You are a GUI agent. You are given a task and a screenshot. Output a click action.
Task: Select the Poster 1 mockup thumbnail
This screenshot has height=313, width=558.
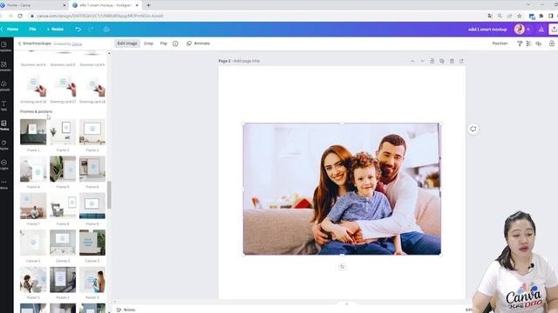tap(33, 280)
